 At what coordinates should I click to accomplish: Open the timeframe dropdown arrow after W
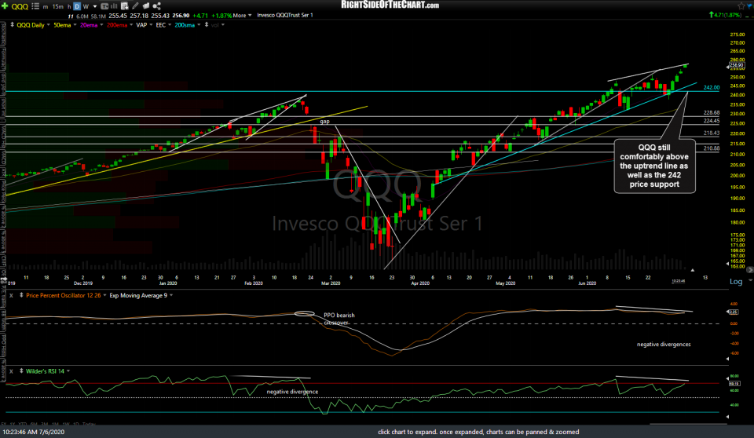point(95,7)
